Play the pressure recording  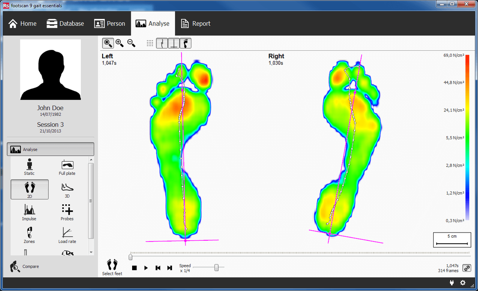(x=146, y=268)
